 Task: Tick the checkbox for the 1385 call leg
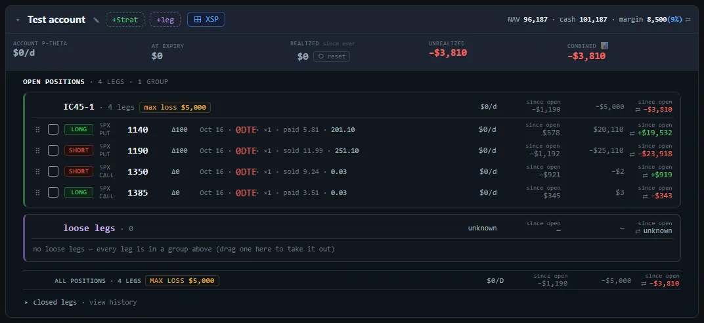tap(53, 192)
